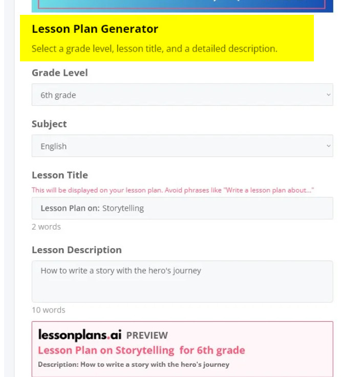Click inside the Lesson Description text area
This screenshot has width=341, height=377.
182,281
